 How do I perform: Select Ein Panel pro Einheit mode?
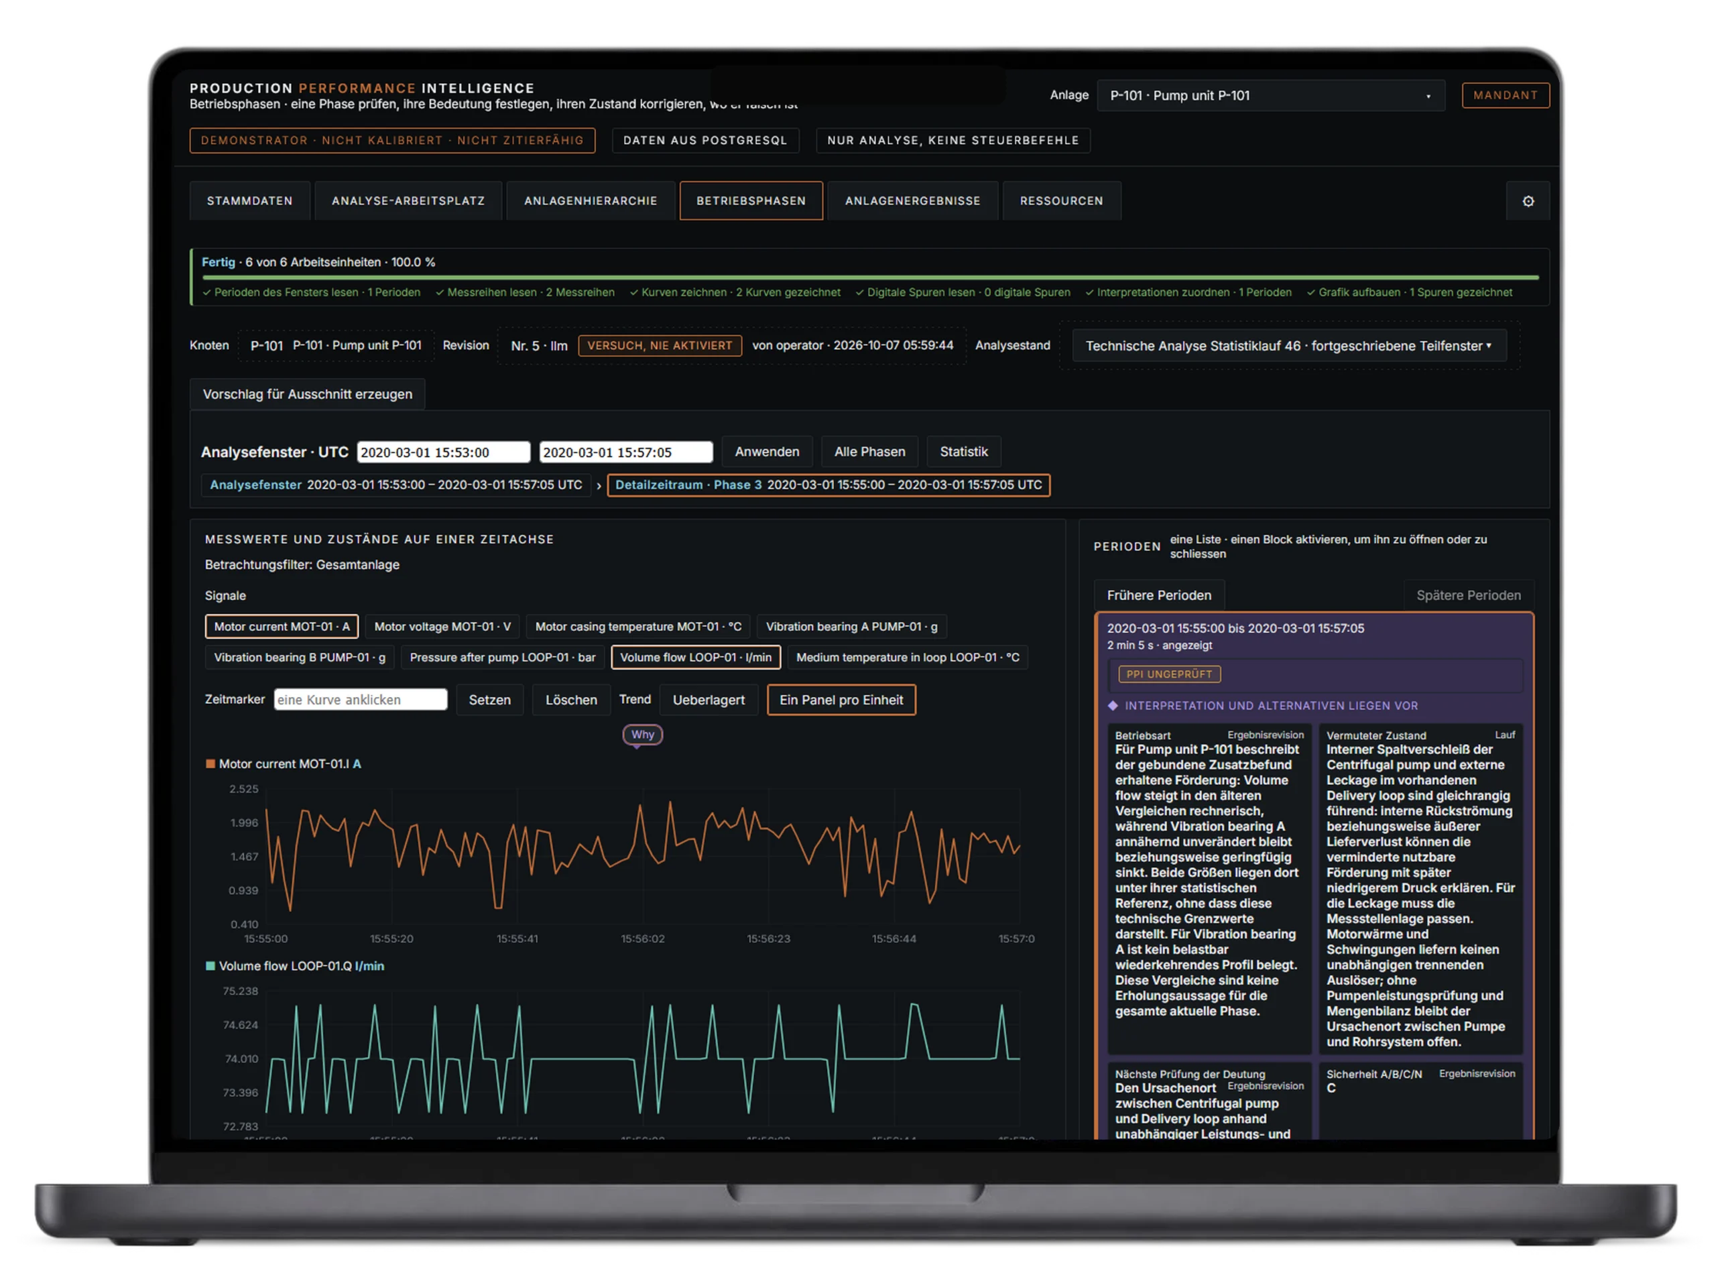pos(841,700)
